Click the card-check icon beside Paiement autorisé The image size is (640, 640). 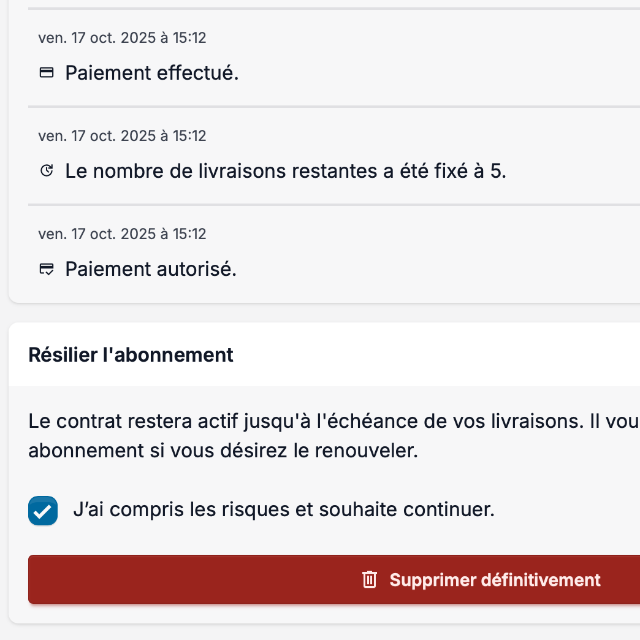[46, 269]
